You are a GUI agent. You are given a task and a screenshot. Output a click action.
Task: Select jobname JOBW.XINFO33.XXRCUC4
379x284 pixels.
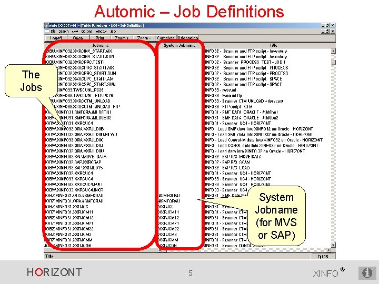[69, 179]
